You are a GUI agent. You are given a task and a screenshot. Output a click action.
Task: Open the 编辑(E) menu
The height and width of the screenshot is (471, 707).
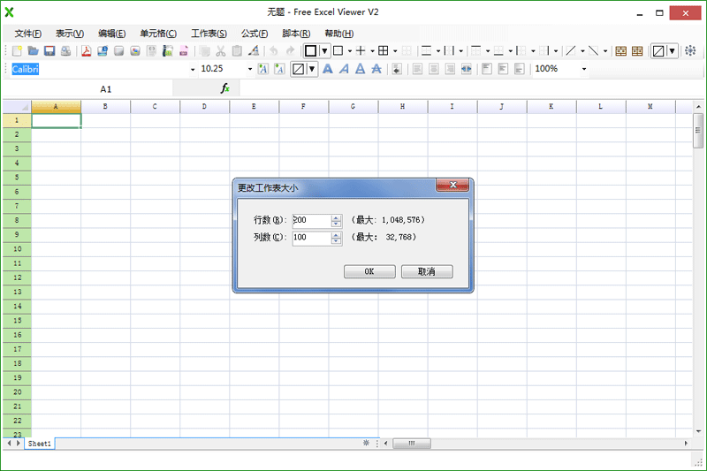(112, 34)
